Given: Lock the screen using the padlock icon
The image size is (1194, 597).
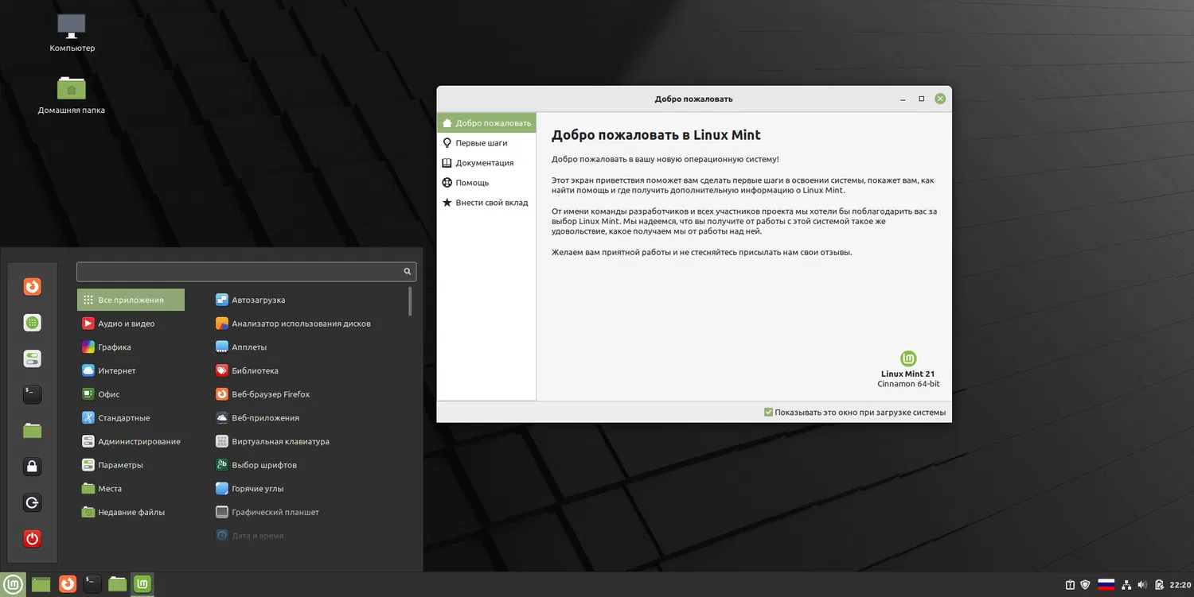Looking at the screenshot, I should [x=32, y=467].
